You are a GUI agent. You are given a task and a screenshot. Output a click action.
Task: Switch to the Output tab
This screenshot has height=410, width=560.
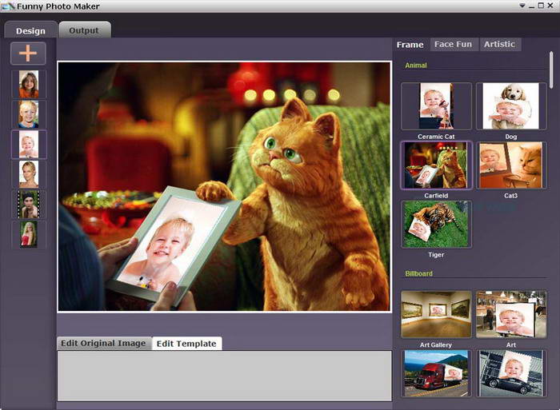(x=84, y=30)
